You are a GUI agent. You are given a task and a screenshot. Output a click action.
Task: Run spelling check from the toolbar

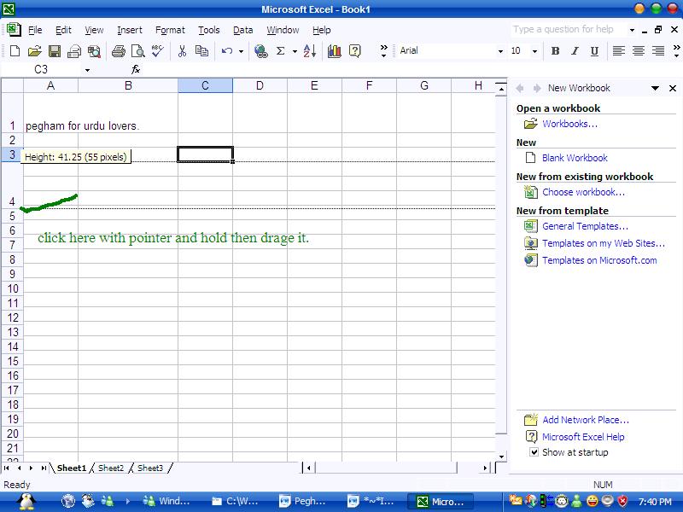tap(159, 51)
